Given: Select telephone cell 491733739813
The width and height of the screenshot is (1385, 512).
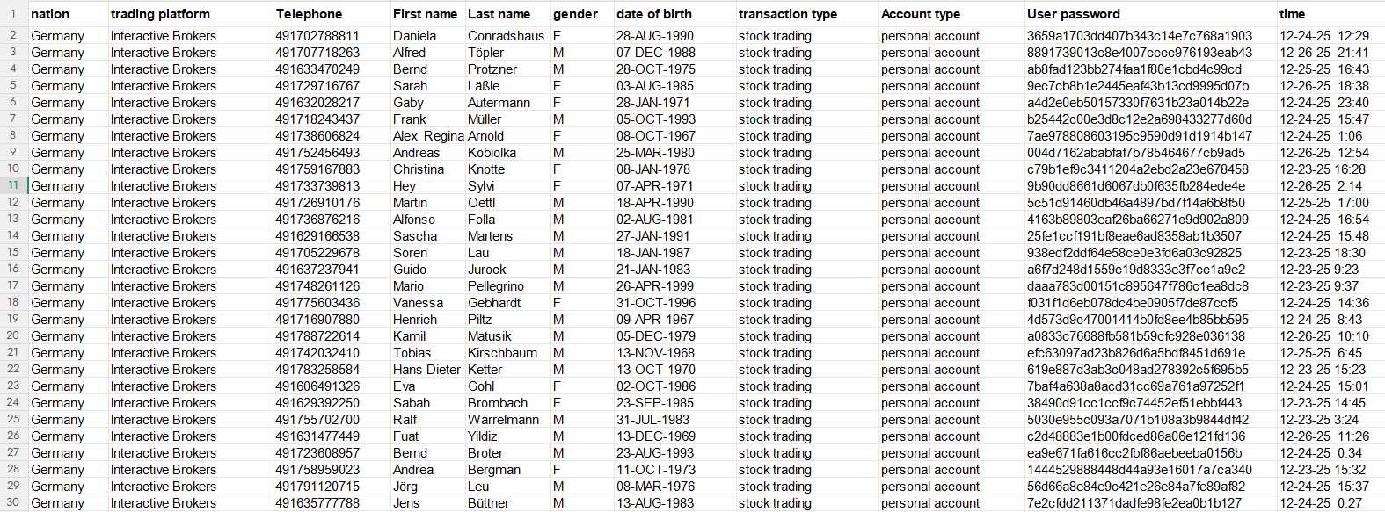Looking at the screenshot, I should tap(331, 186).
